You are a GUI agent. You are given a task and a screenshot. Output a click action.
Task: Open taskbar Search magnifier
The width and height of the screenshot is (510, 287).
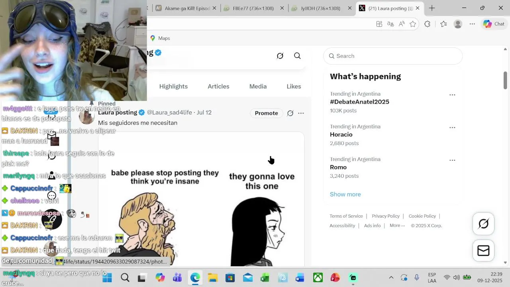click(x=125, y=277)
